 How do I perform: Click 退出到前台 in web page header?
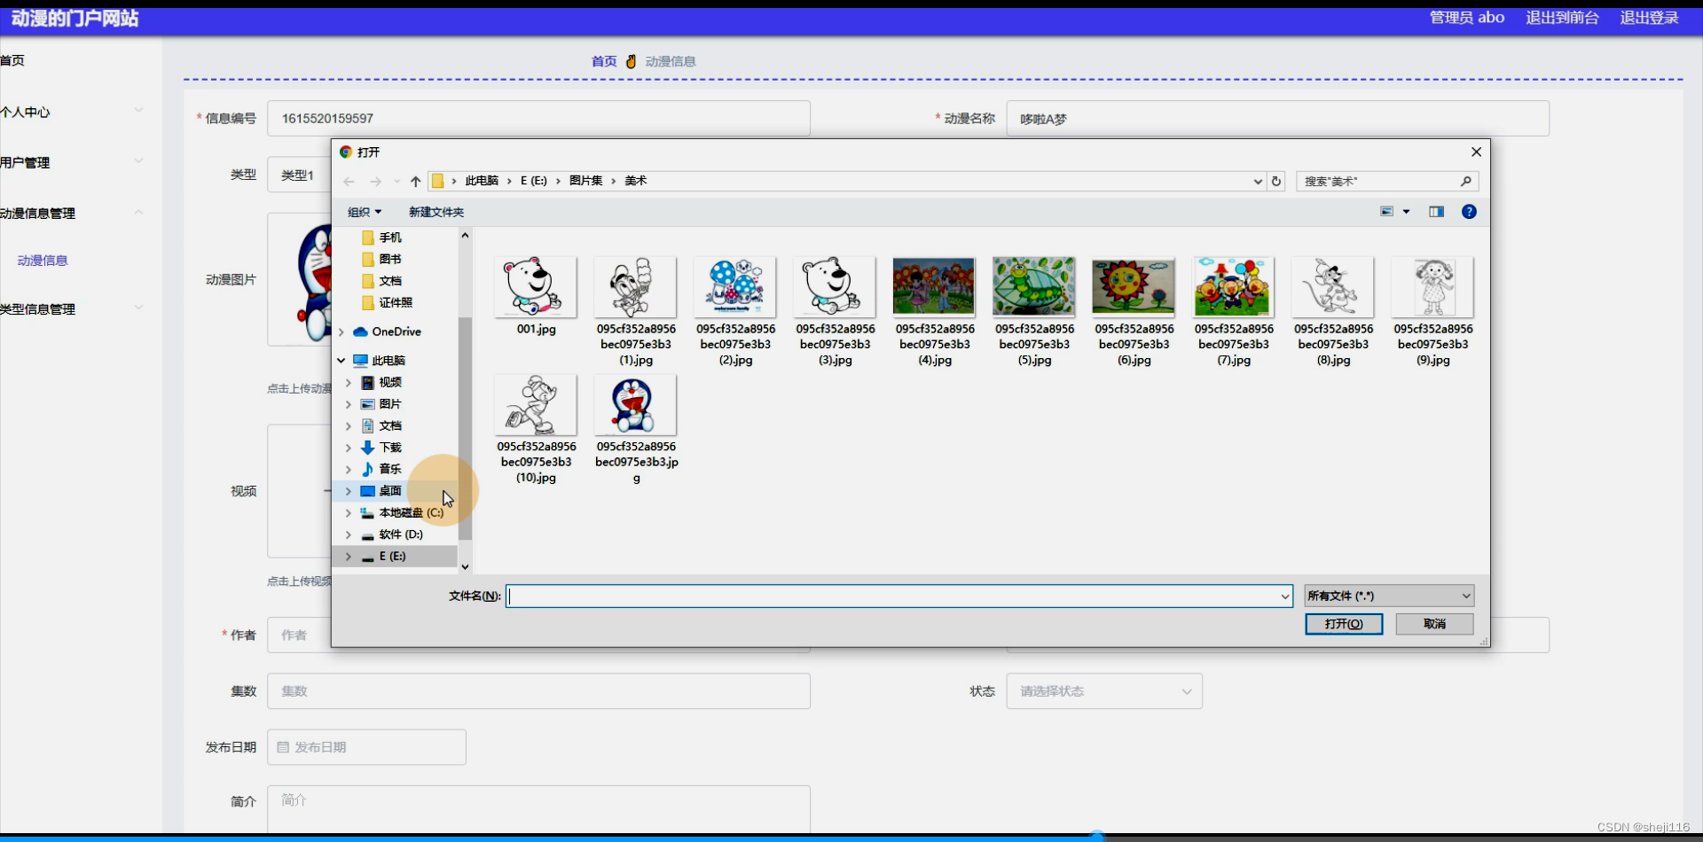click(1562, 18)
